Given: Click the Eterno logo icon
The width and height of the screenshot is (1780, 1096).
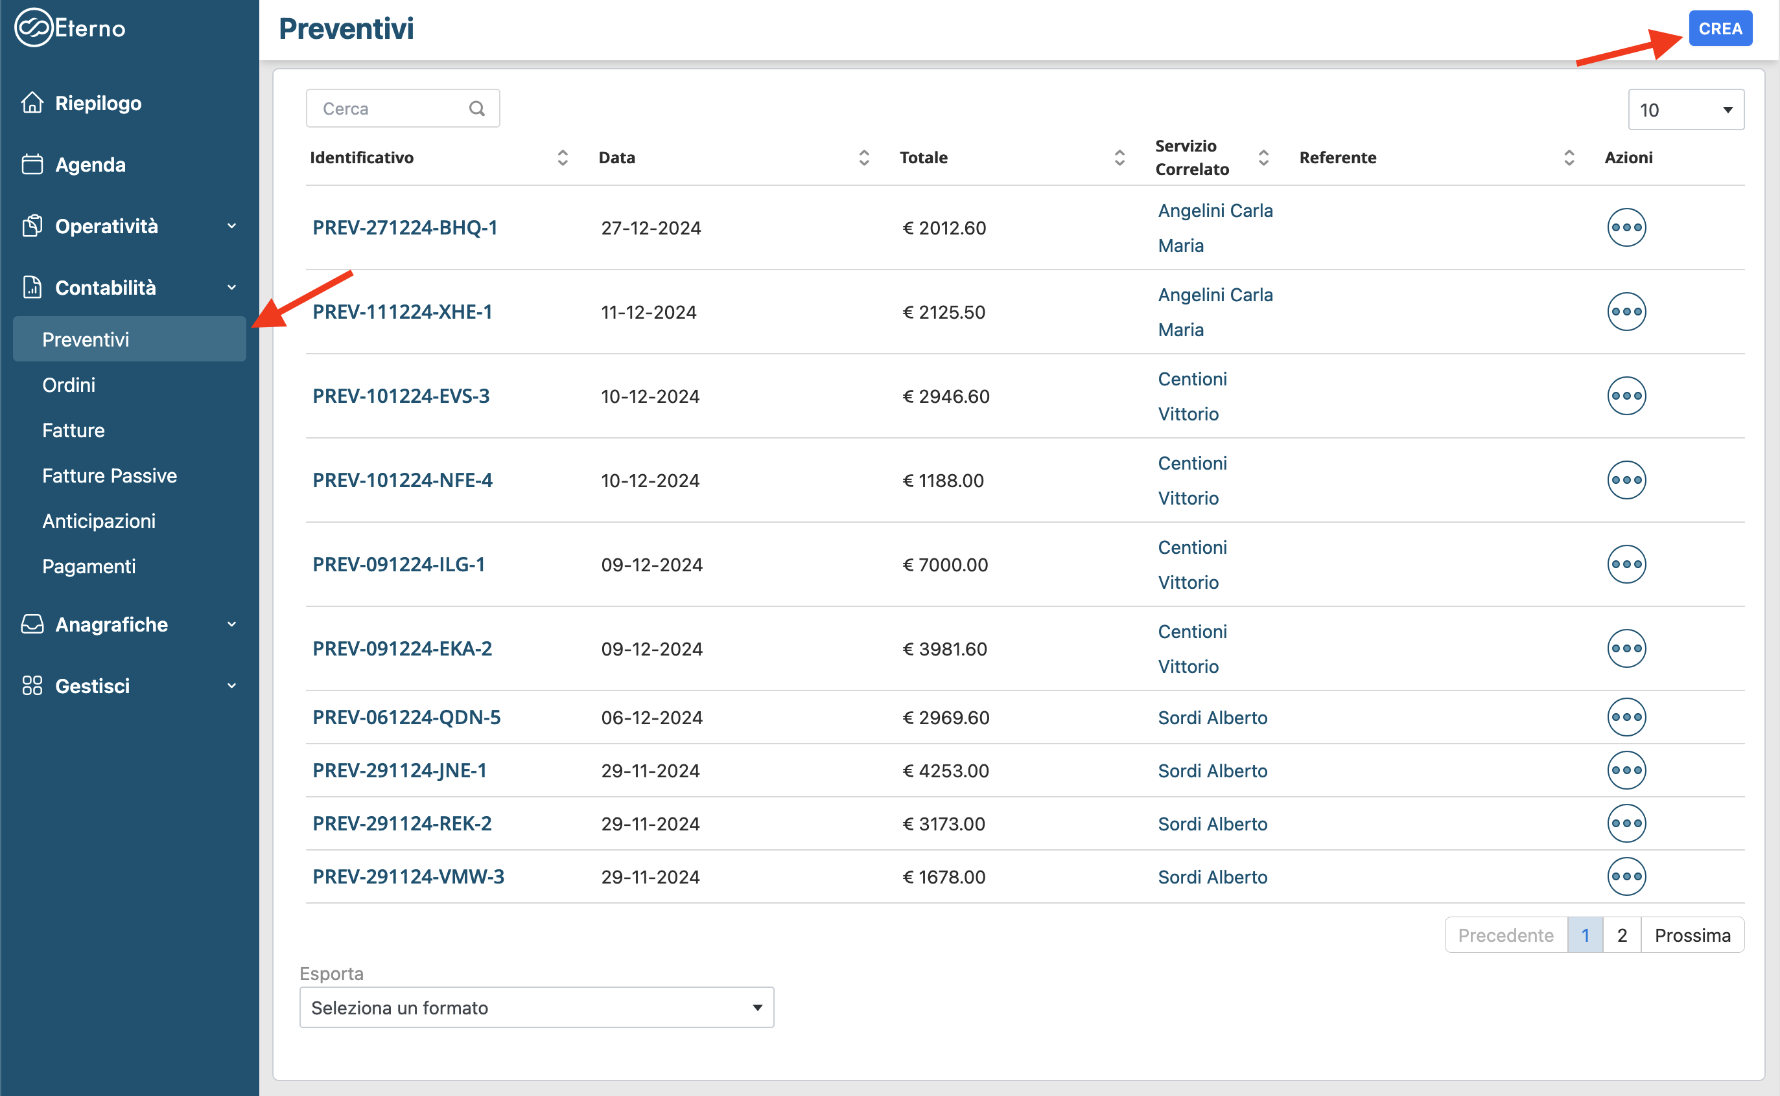Looking at the screenshot, I should [33, 28].
